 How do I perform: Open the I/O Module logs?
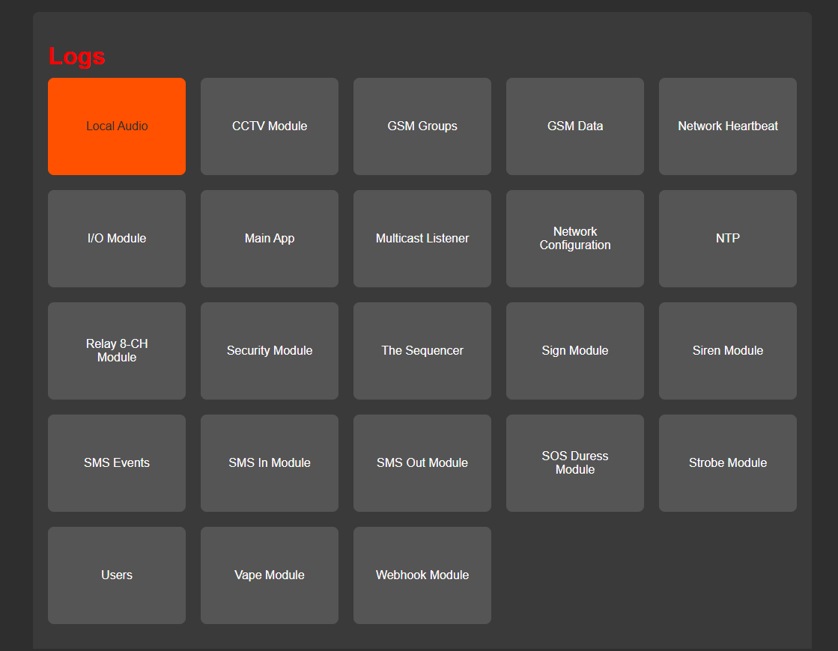[x=117, y=239]
